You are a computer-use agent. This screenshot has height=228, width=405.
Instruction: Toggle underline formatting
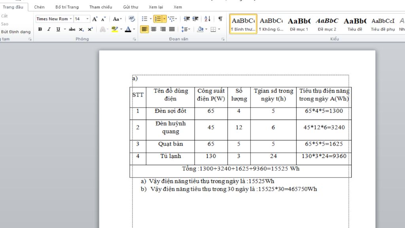[58, 29]
